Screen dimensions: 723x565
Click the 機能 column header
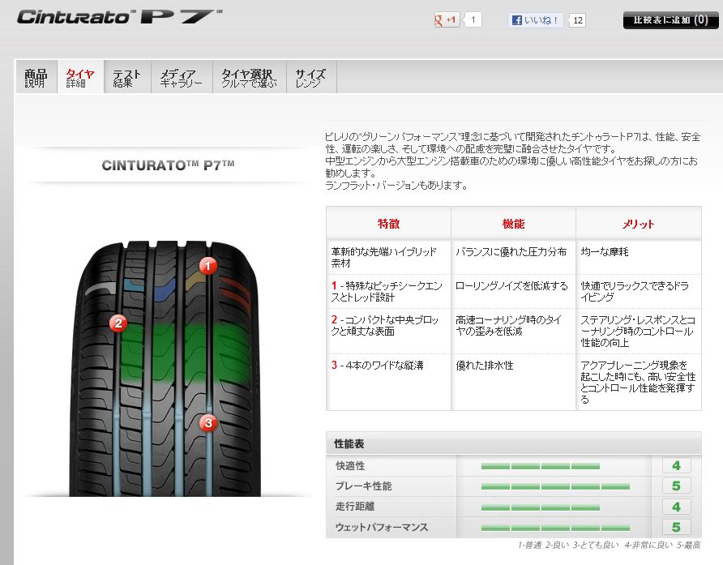point(513,224)
